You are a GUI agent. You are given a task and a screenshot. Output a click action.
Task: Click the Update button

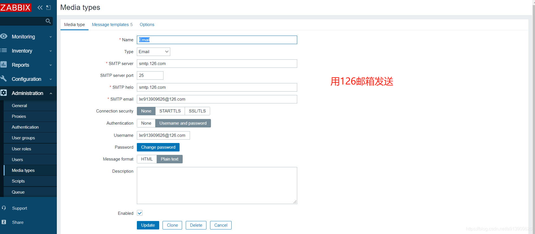(148, 225)
